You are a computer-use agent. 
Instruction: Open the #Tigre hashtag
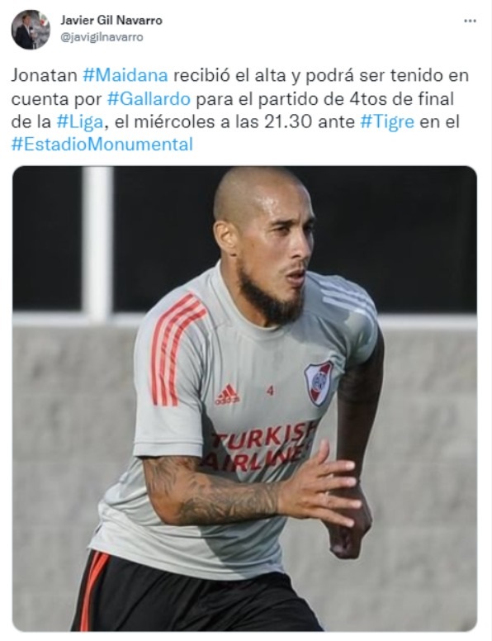(x=387, y=121)
